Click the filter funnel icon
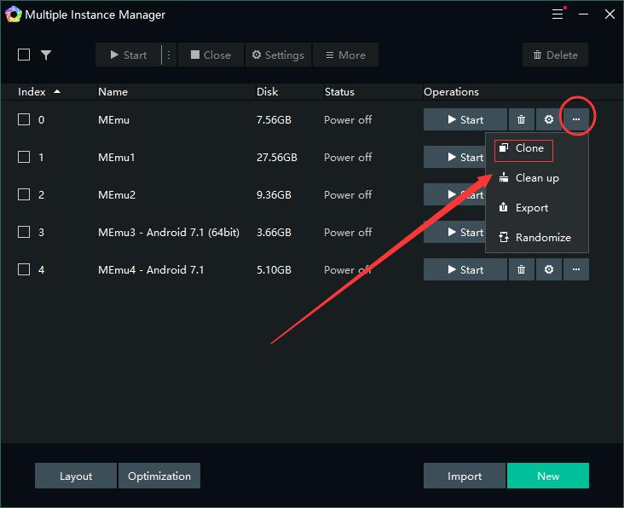The height and width of the screenshot is (508, 624). [46, 55]
